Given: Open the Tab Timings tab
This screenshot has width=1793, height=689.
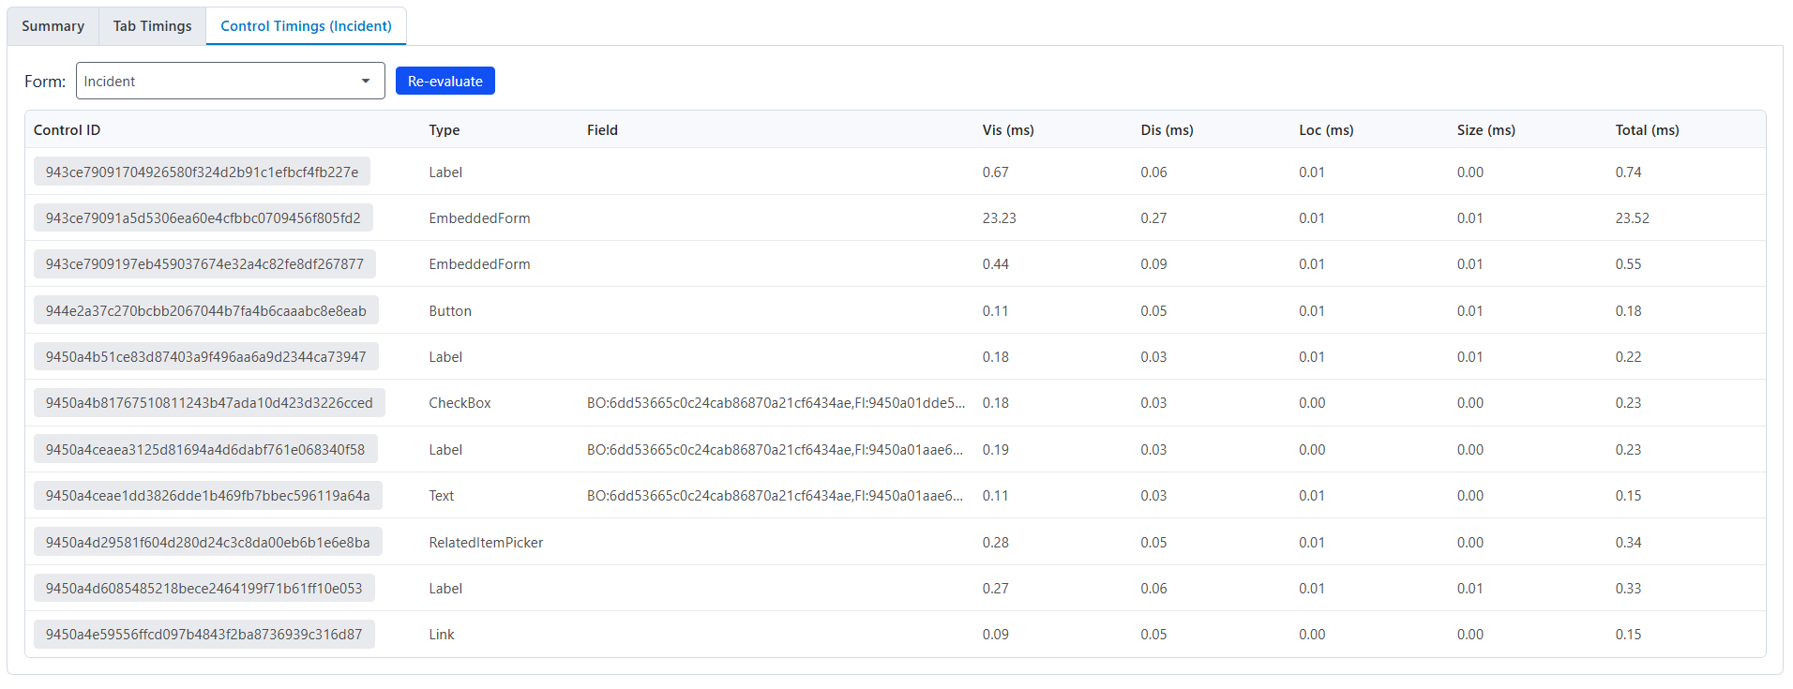Looking at the screenshot, I should tap(152, 26).
